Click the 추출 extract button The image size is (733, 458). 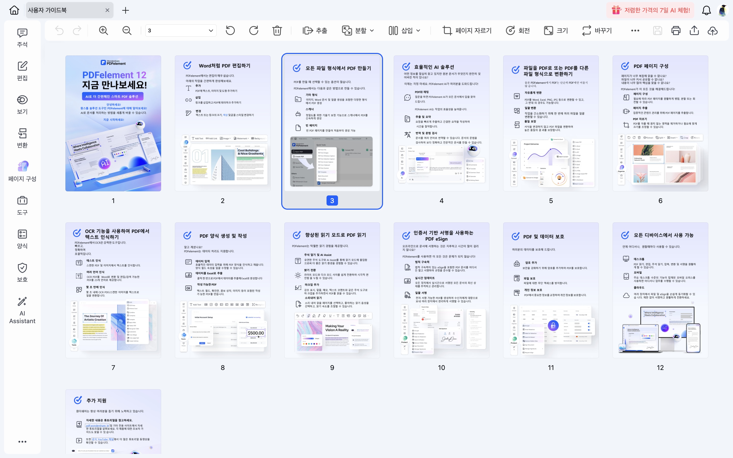point(315,31)
